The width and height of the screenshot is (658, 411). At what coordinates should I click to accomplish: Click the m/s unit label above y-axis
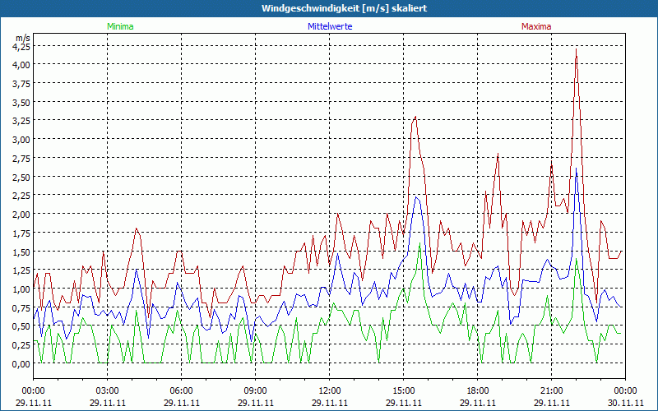click(x=23, y=38)
